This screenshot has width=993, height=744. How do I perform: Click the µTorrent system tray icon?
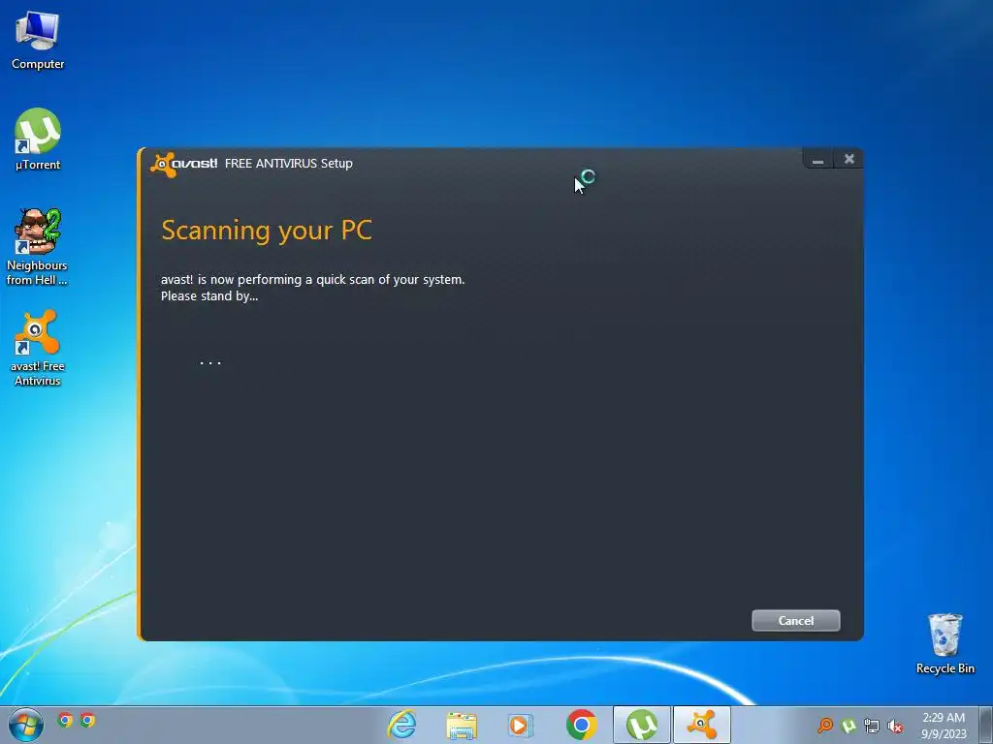tap(849, 725)
